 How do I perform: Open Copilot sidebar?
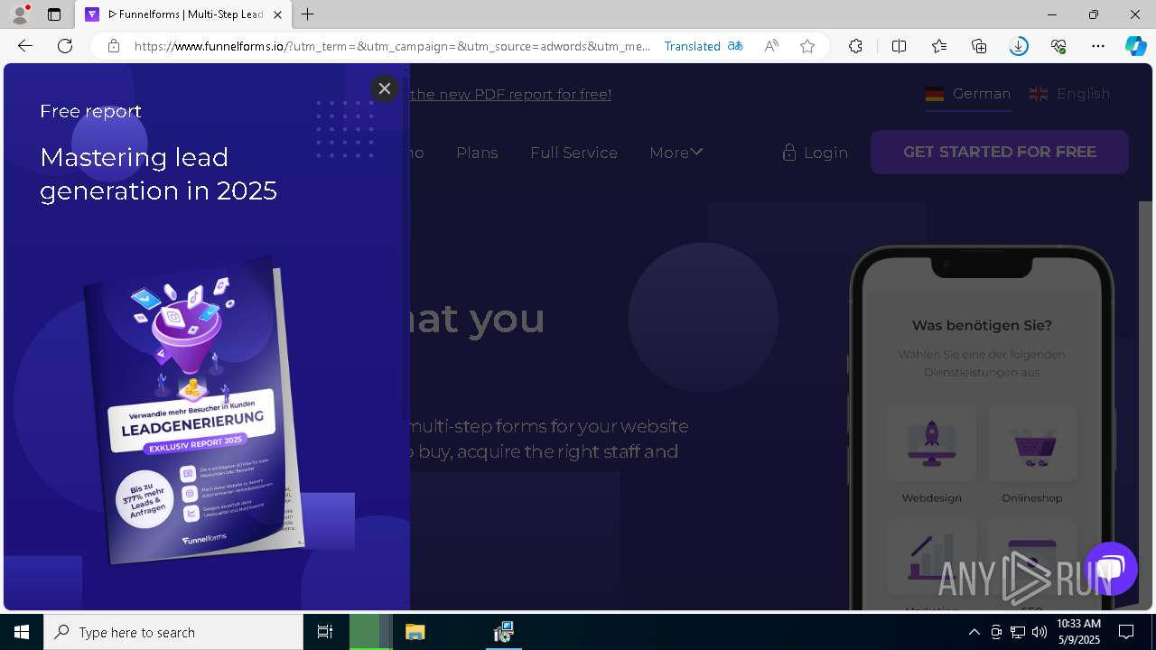tap(1136, 46)
